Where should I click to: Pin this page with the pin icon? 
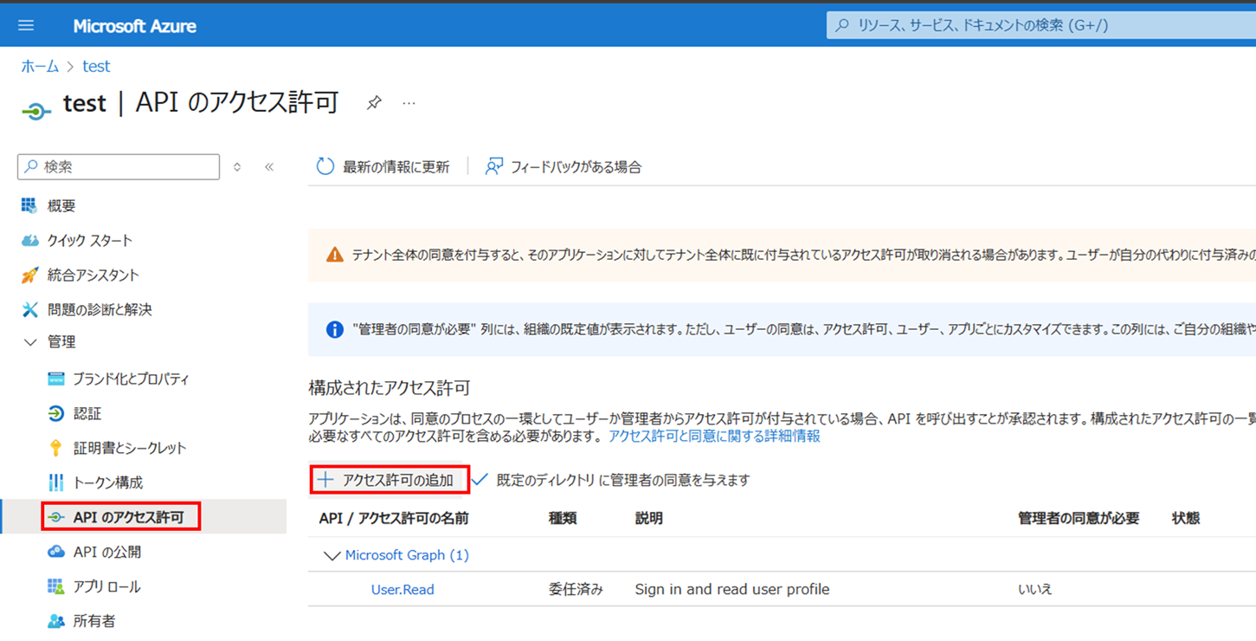tap(374, 103)
